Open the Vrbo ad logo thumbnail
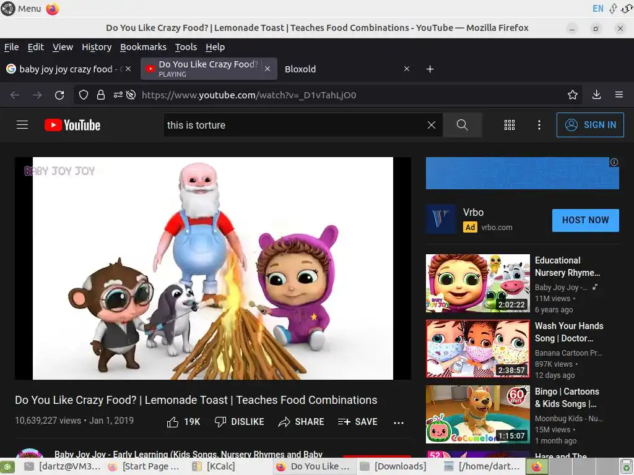 click(x=441, y=220)
